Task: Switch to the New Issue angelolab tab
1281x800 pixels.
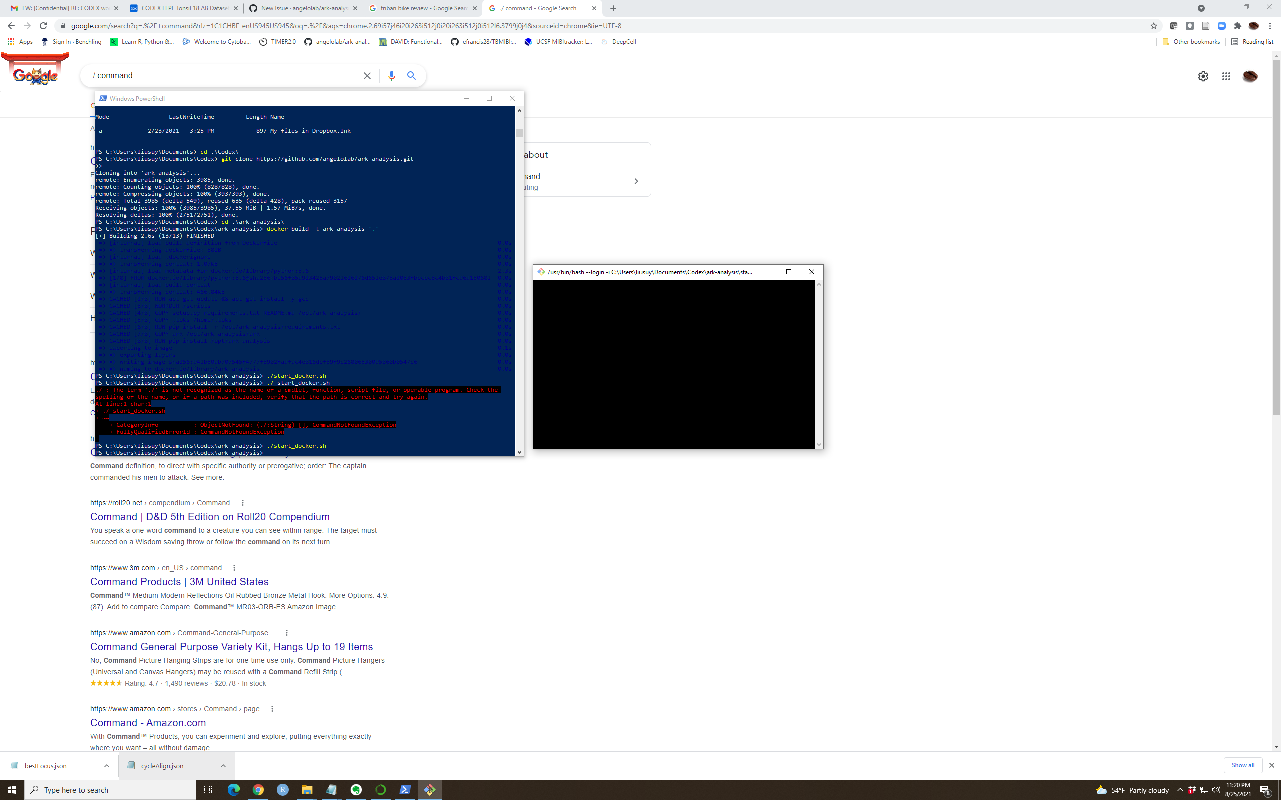Action: point(299,8)
